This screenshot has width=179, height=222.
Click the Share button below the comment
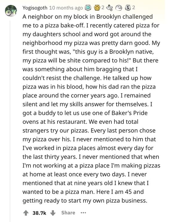click(x=68, y=213)
